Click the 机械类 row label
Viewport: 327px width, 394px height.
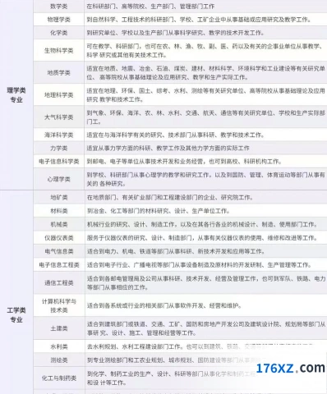(59, 224)
